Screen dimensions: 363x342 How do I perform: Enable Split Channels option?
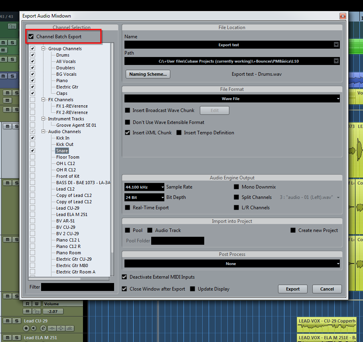236,197
